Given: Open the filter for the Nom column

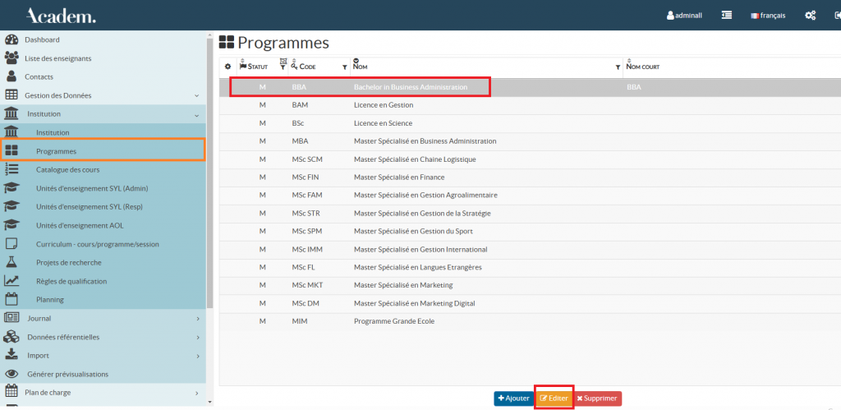Looking at the screenshot, I should [x=618, y=67].
